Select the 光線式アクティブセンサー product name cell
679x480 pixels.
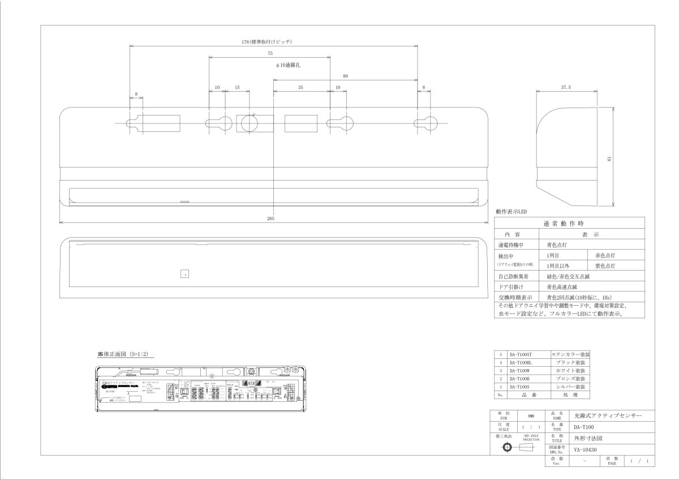coord(611,415)
